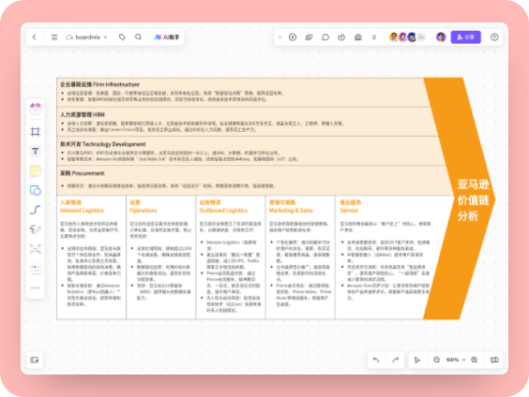Open help with the question mark icon
This screenshot has height=397, width=529.
click(x=494, y=37)
